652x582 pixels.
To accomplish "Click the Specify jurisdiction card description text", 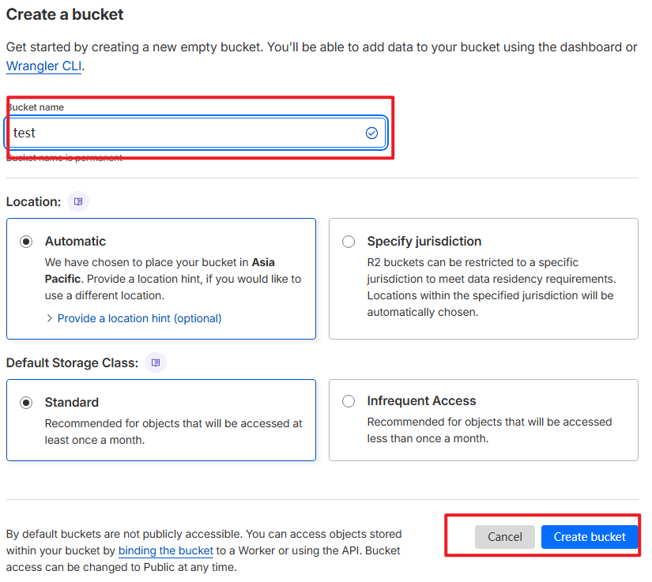I will pyautogui.click(x=490, y=287).
